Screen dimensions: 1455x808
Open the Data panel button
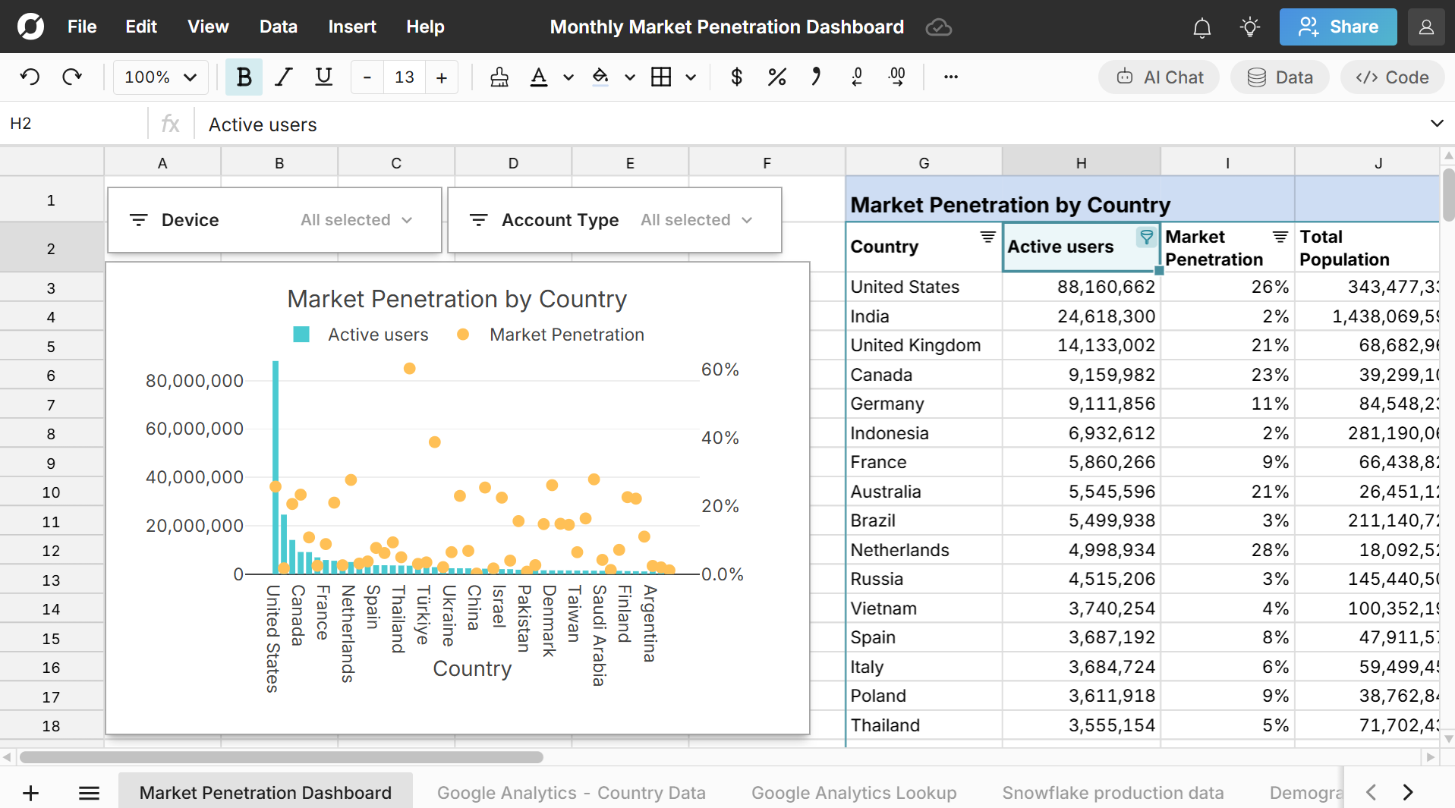(1280, 77)
